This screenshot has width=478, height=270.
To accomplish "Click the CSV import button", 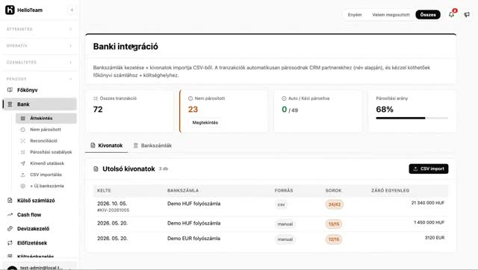I will click(x=428, y=169).
